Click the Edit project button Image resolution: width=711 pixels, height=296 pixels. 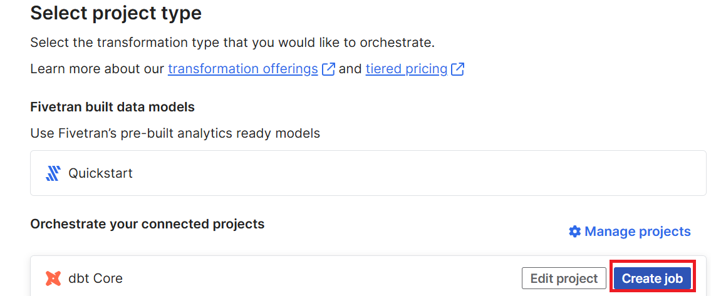tap(564, 278)
